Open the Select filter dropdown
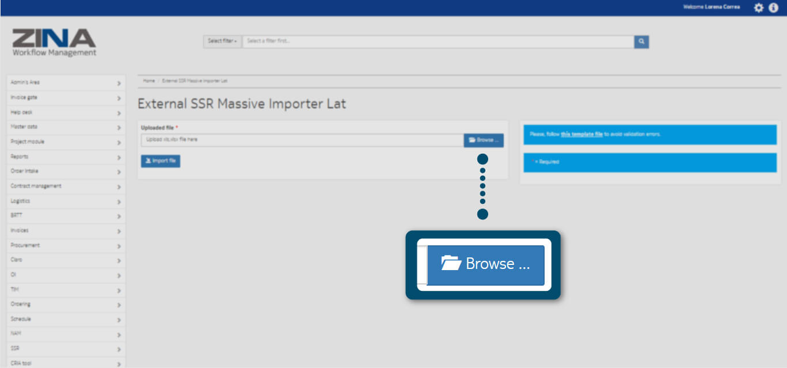Image resolution: width=787 pixels, height=368 pixels. click(x=222, y=41)
